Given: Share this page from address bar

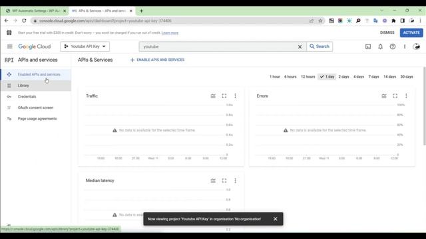Looking at the screenshot, I should click(312, 21).
